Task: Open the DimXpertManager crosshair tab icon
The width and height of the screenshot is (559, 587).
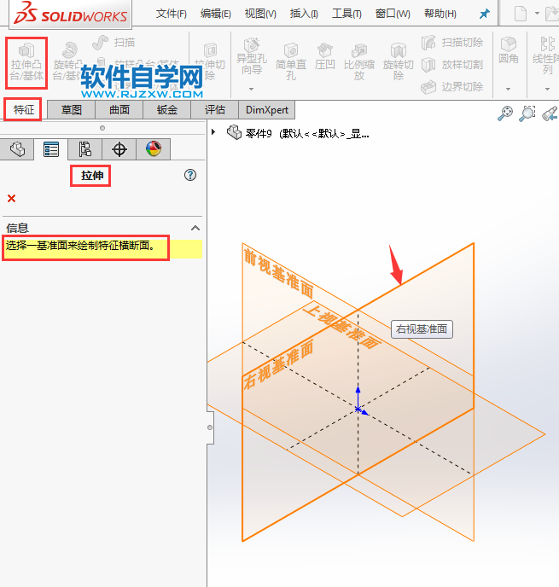Action: pos(119,149)
